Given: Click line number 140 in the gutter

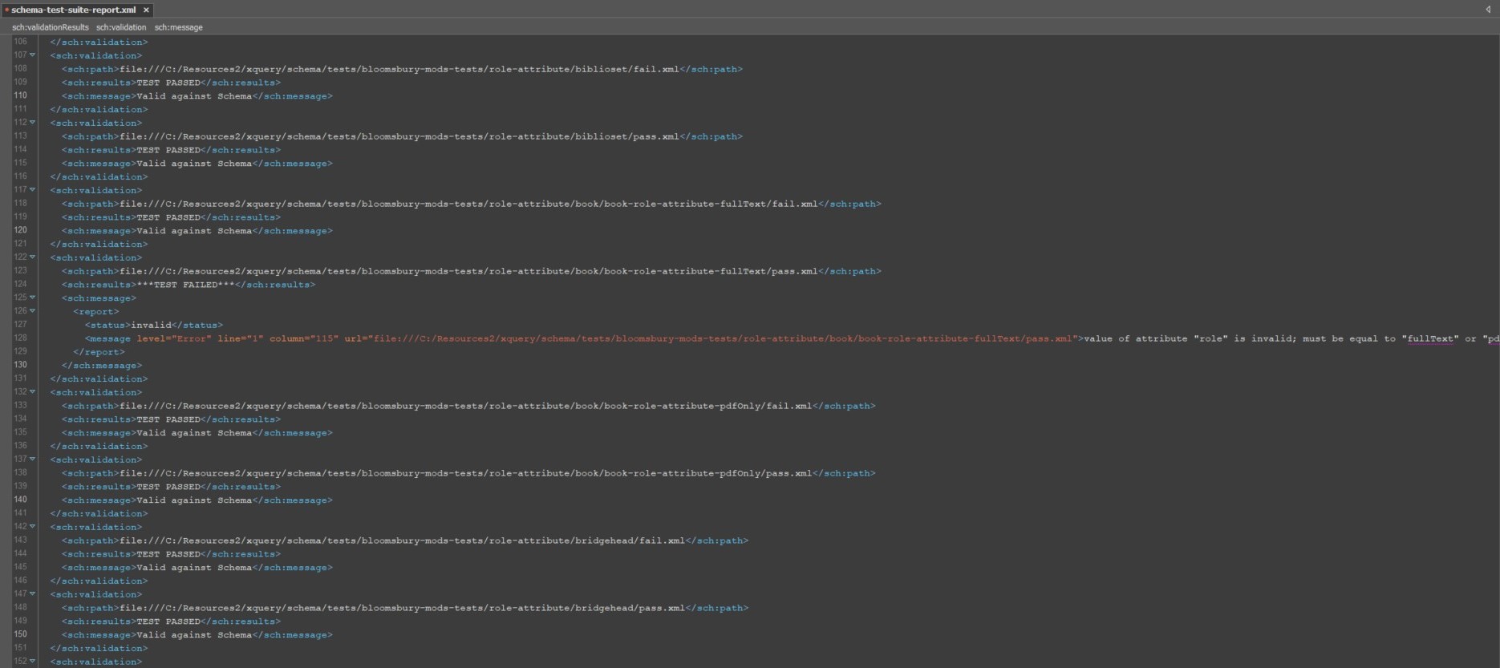Looking at the screenshot, I should coord(20,499).
